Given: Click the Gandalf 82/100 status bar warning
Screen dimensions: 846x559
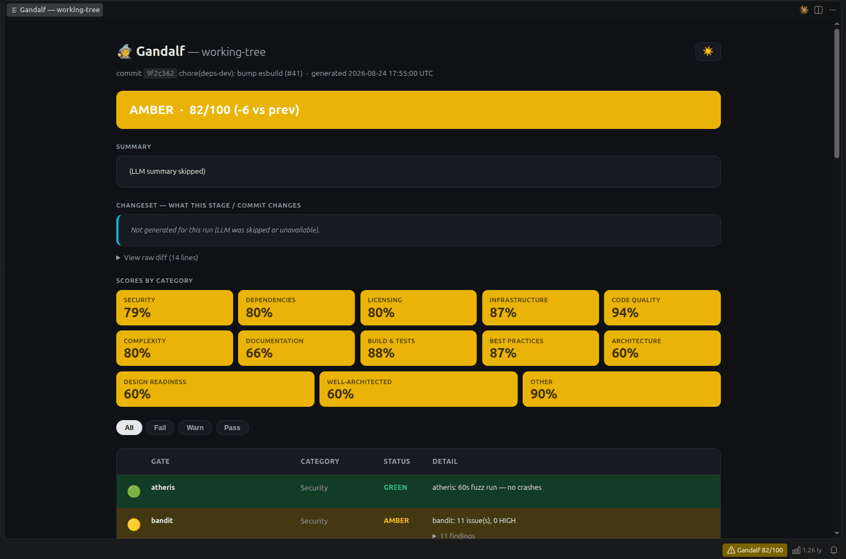Looking at the screenshot, I should pyautogui.click(x=755, y=550).
